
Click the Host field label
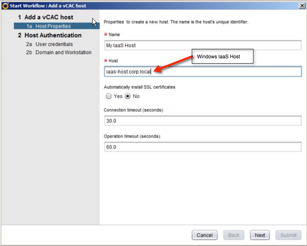[113, 61]
